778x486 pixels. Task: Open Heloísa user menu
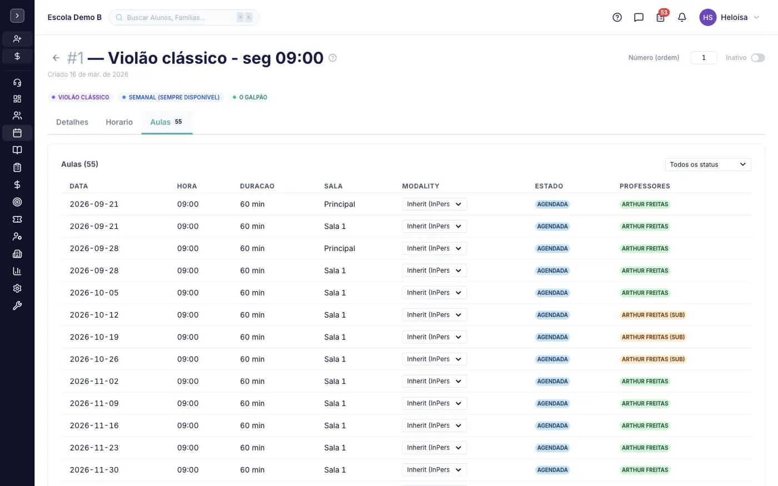[x=730, y=17]
